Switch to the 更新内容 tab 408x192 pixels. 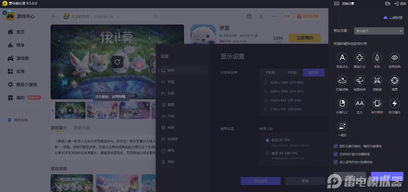click(x=82, y=128)
